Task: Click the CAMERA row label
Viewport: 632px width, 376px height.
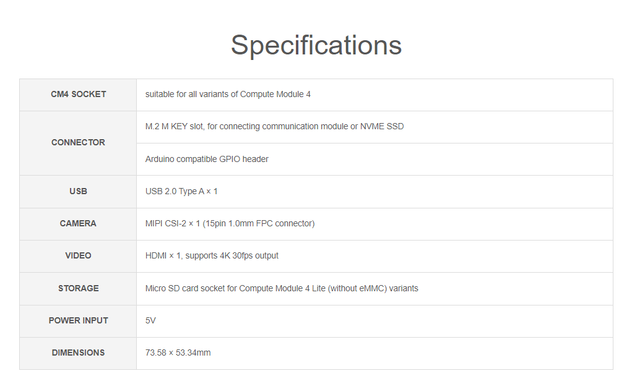Action: point(78,223)
